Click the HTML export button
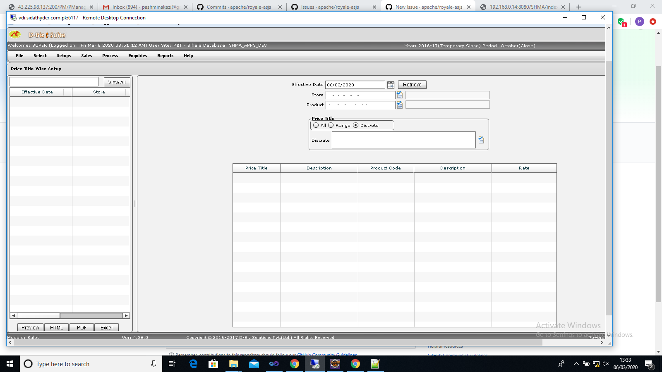Screen dimensions: 662x372 click(57, 327)
